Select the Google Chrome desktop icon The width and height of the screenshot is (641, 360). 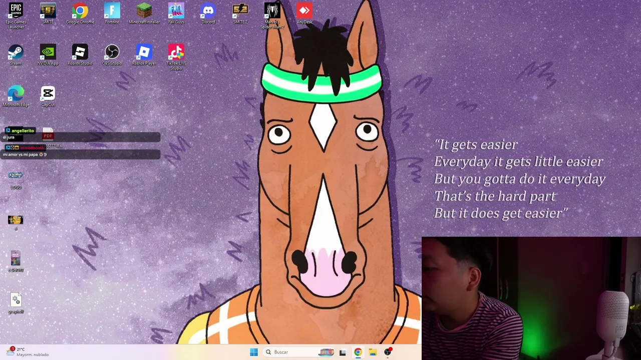pos(80,13)
